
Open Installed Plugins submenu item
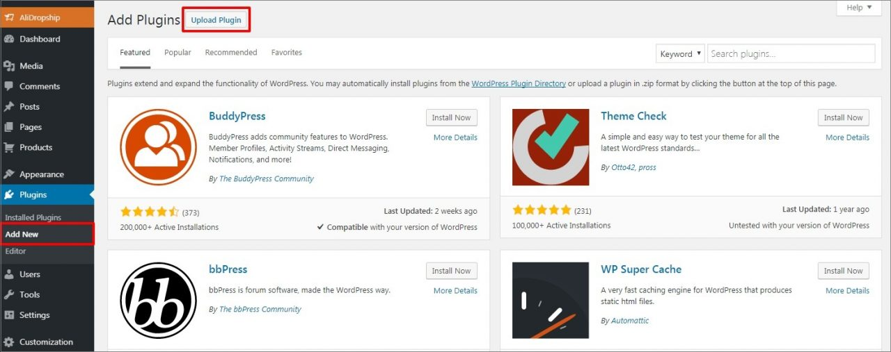tap(33, 217)
